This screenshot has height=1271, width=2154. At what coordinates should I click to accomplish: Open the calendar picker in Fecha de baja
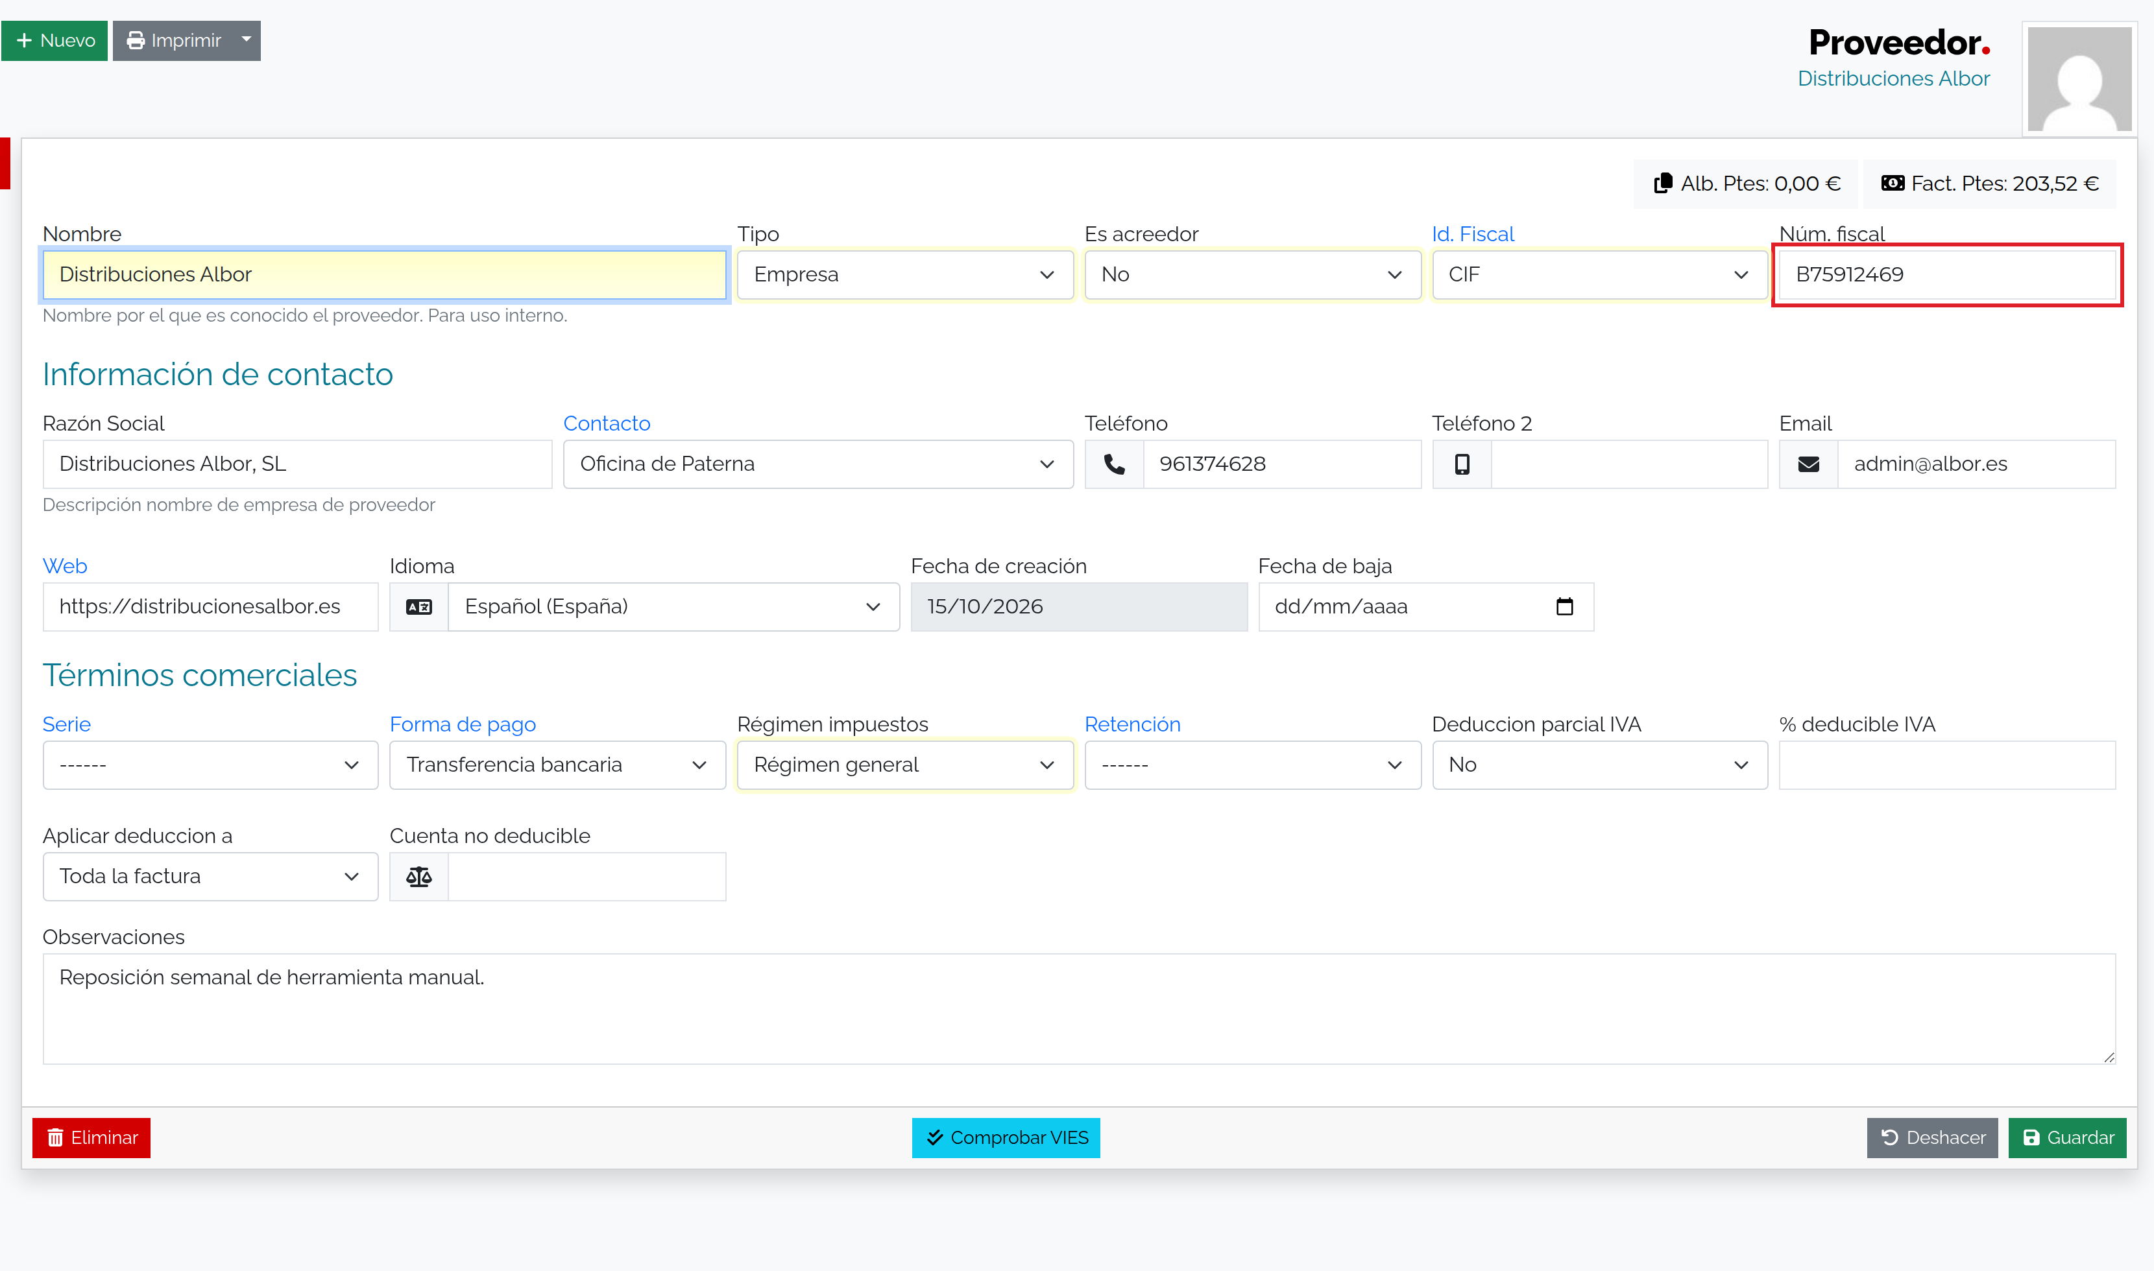point(1564,607)
